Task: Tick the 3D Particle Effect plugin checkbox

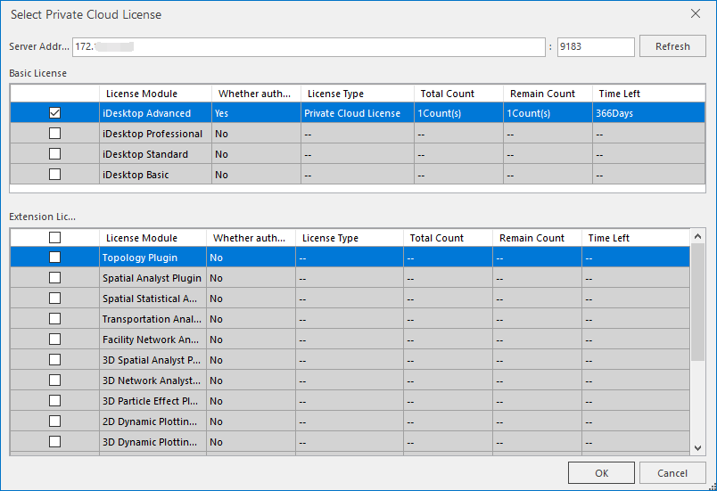Action: 55,401
